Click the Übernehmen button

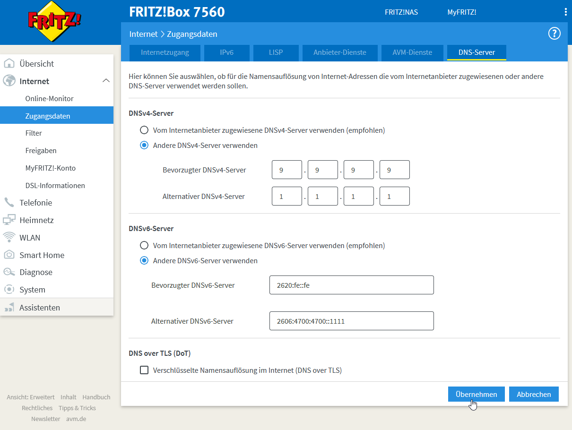(476, 394)
